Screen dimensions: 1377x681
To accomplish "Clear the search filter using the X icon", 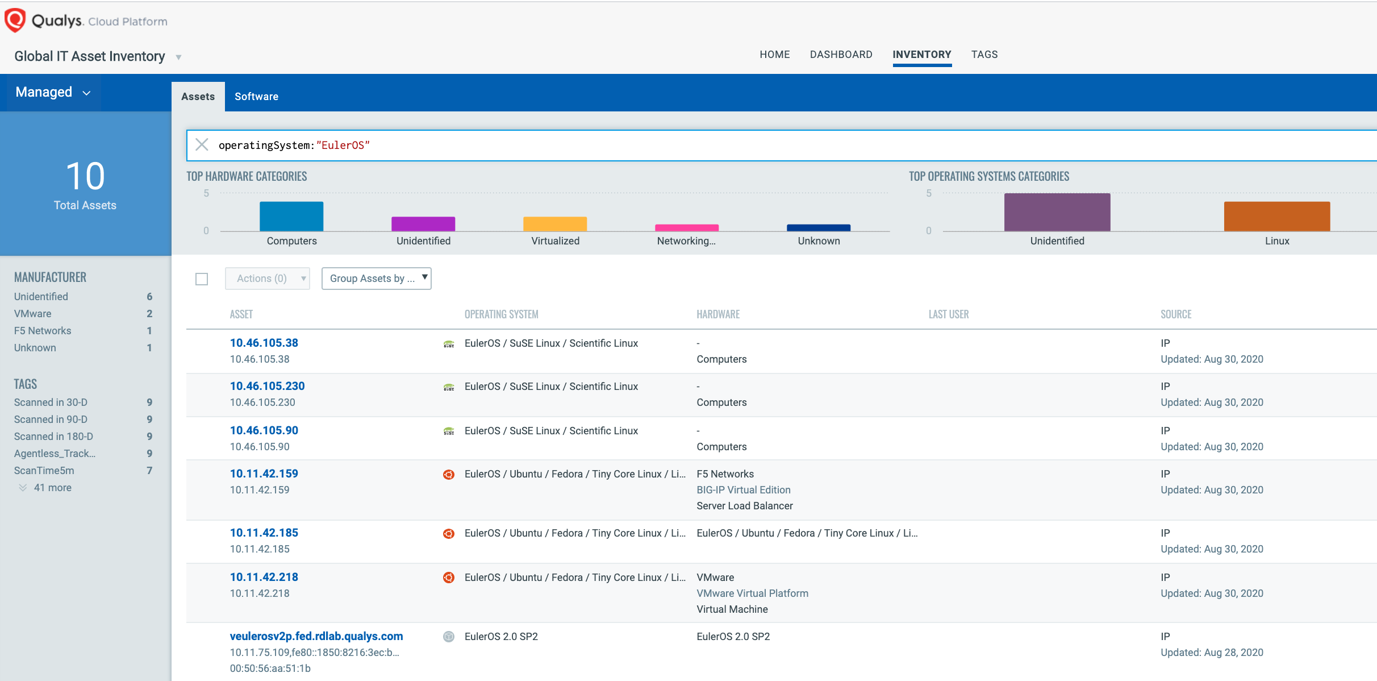I will tap(202, 145).
